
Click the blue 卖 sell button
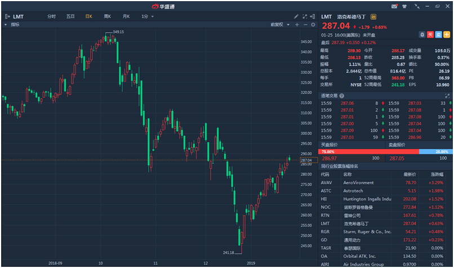click(x=438, y=35)
